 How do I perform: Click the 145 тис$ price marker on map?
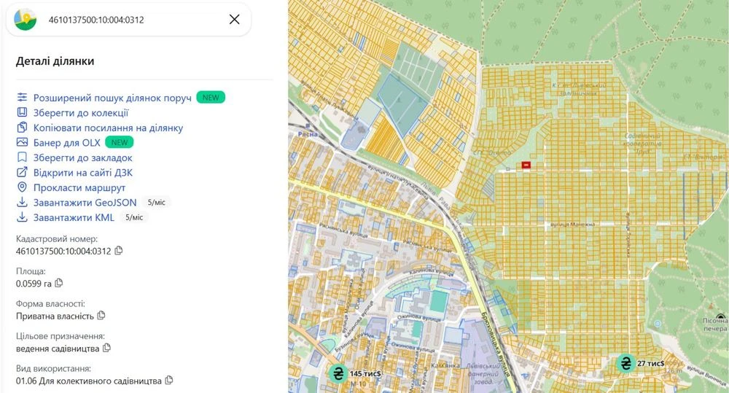pyautogui.click(x=338, y=373)
